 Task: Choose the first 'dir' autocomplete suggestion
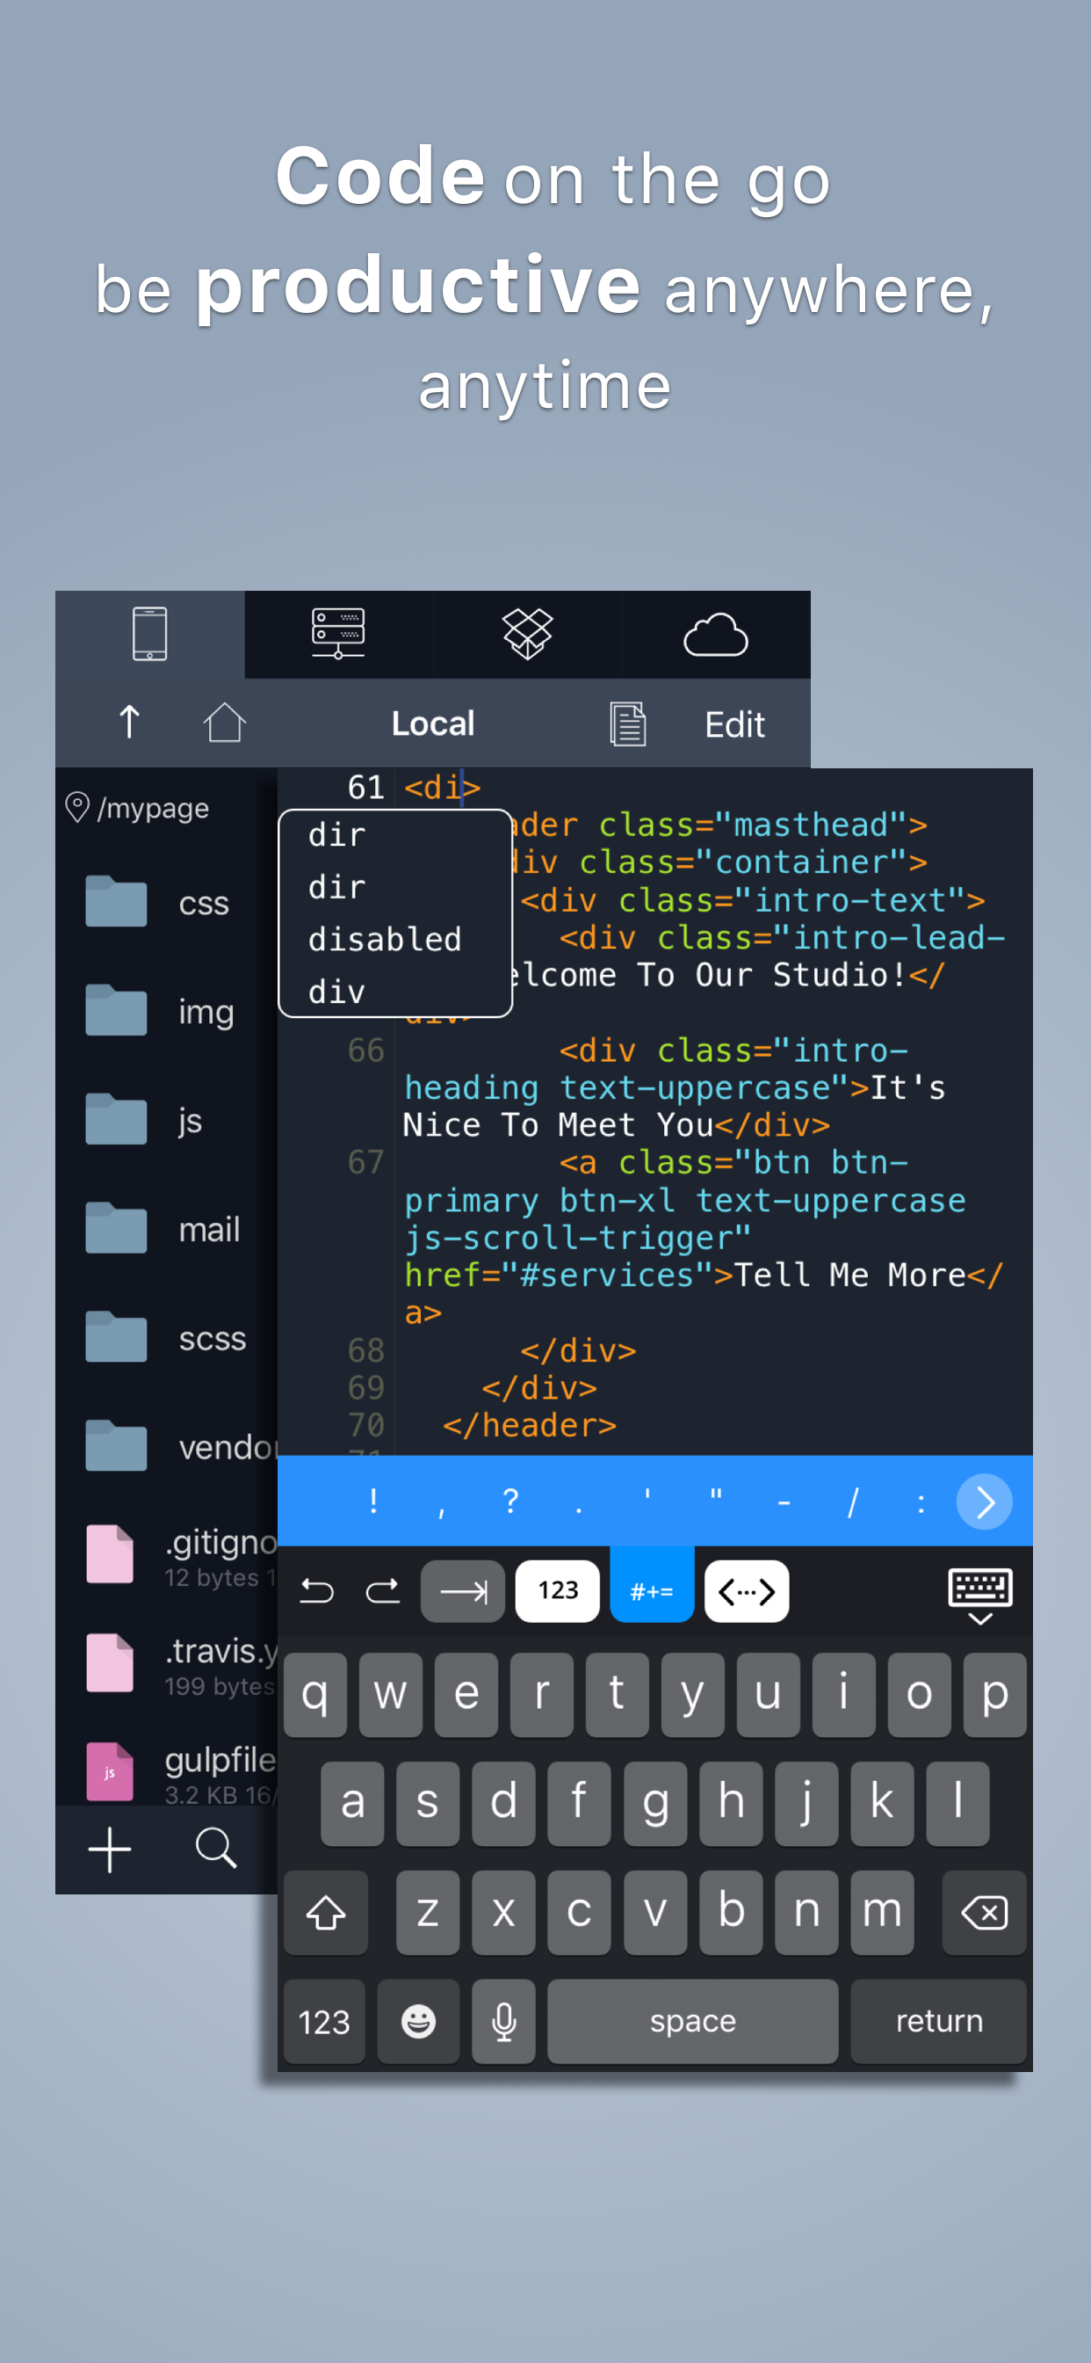pyautogui.click(x=394, y=835)
